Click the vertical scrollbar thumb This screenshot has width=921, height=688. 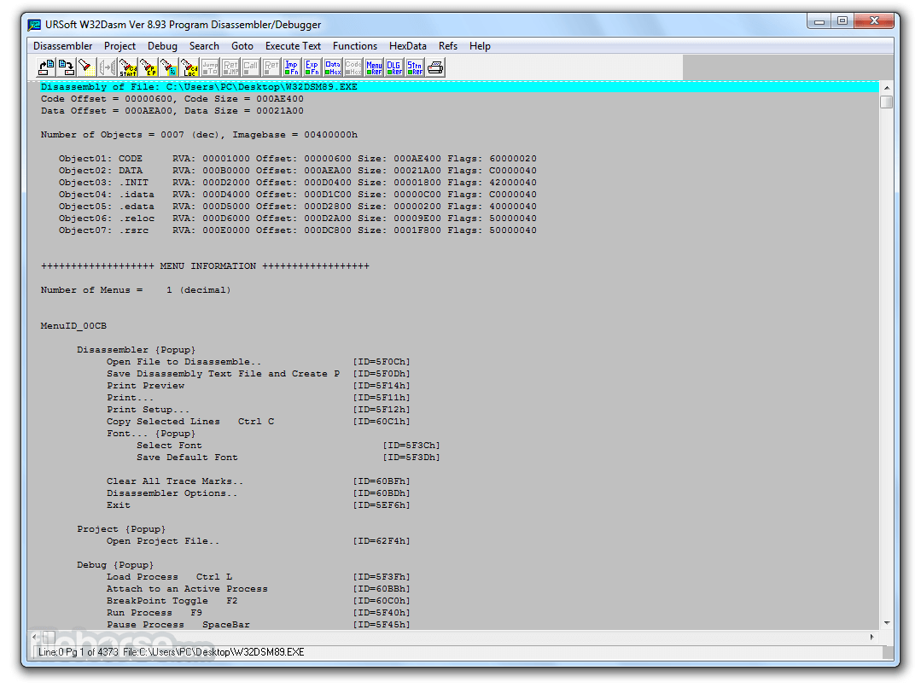[886, 102]
